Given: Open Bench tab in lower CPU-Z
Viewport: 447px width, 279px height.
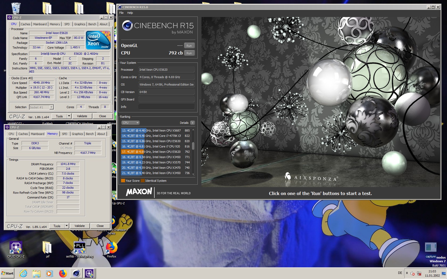Looking at the screenshot, I should point(90,134).
